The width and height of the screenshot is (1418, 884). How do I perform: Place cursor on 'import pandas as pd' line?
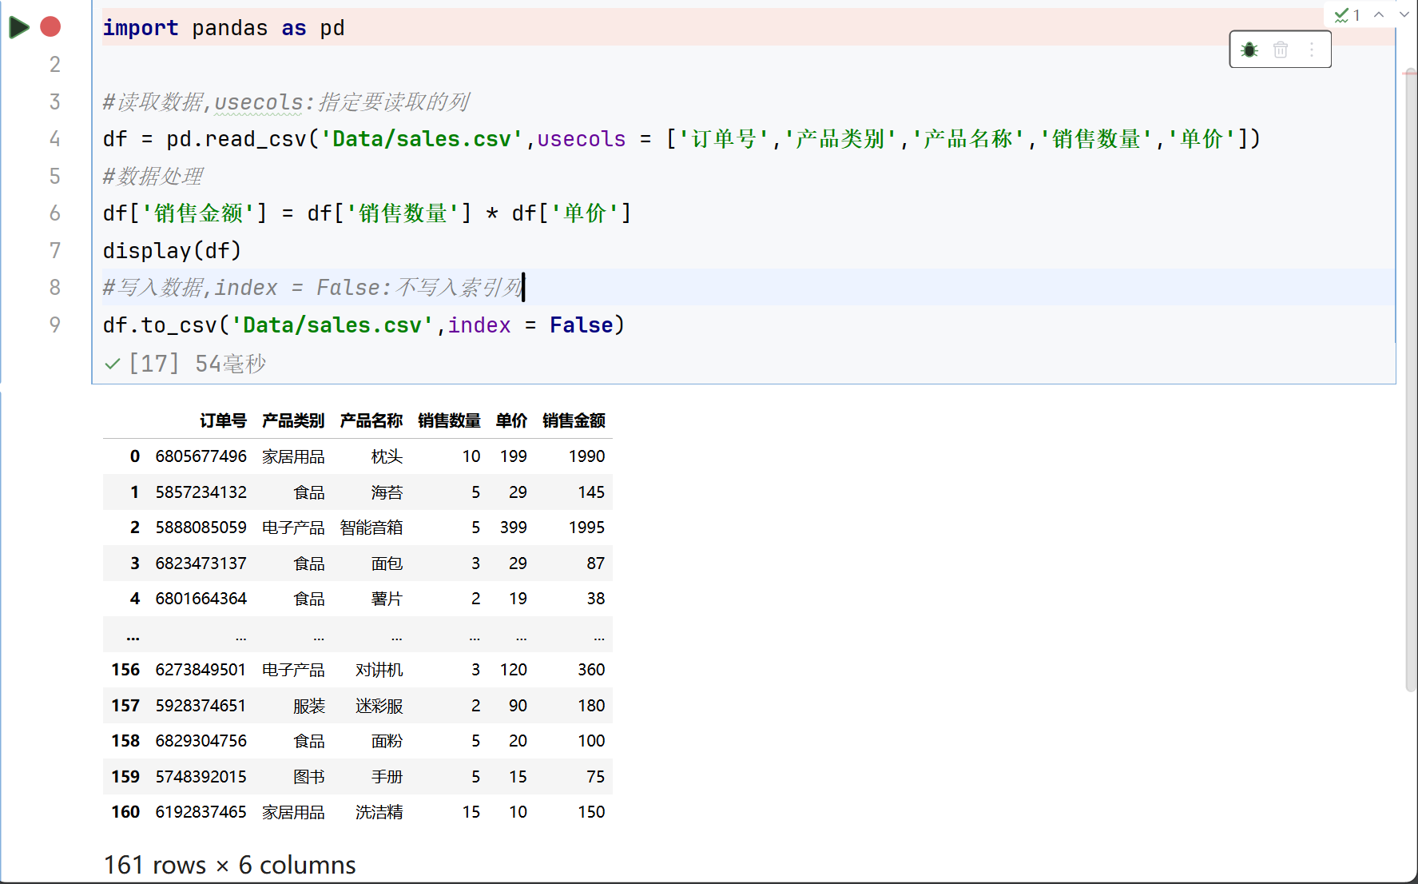(224, 28)
